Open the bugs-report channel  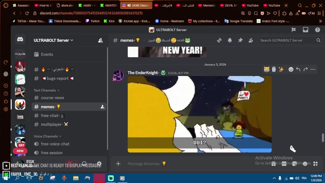[x=69, y=78]
